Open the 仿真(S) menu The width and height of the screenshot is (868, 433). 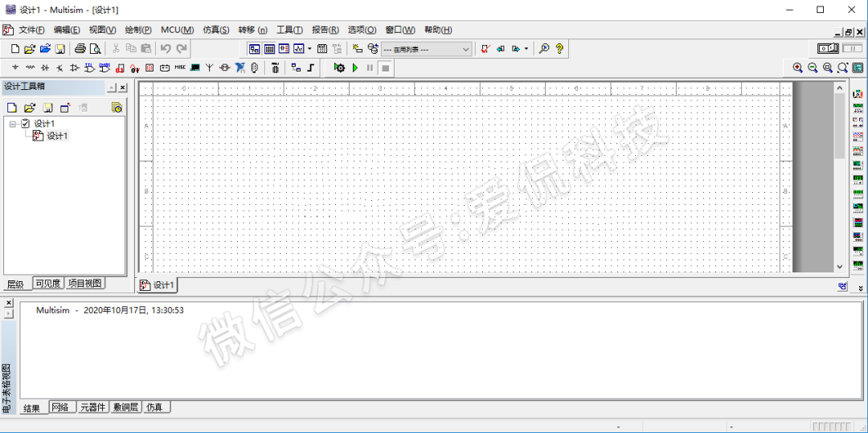tap(215, 30)
